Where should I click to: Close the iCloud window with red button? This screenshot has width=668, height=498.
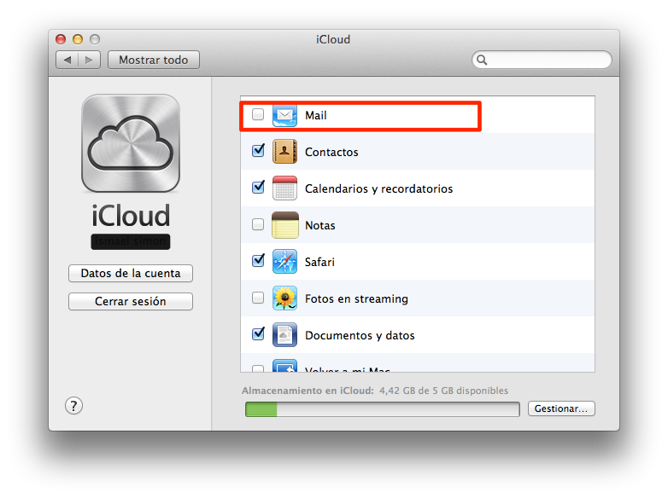pos(61,39)
